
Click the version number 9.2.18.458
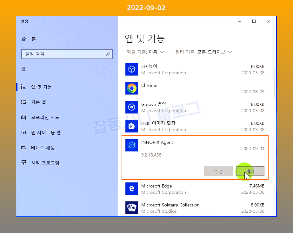(x=151, y=155)
